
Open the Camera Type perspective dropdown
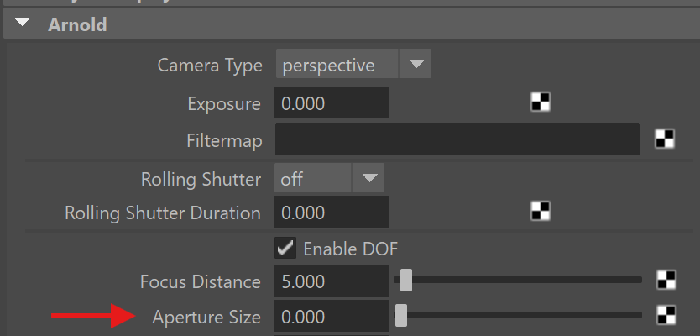point(353,65)
